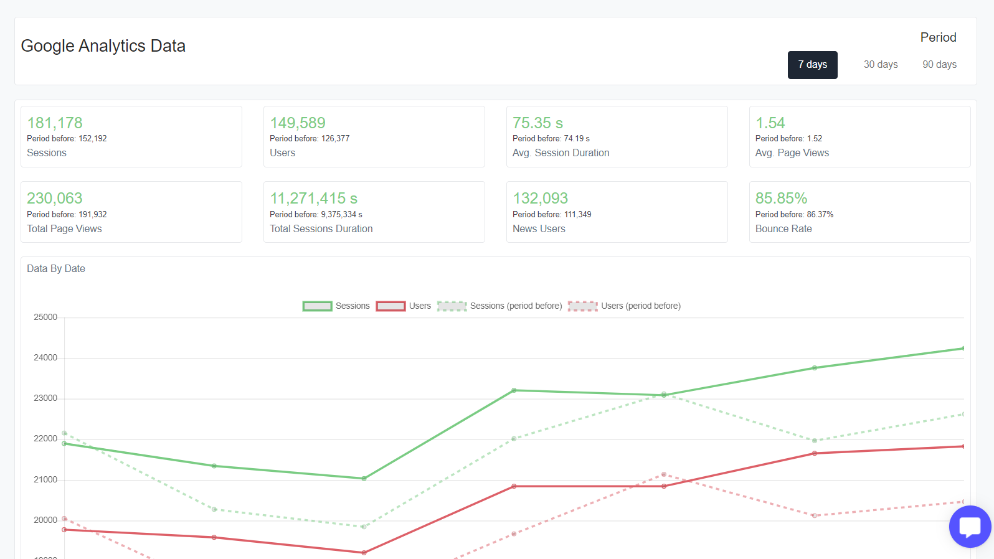Toggle the dashed Sessions (period before) legend swatch

click(x=452, y=306)
